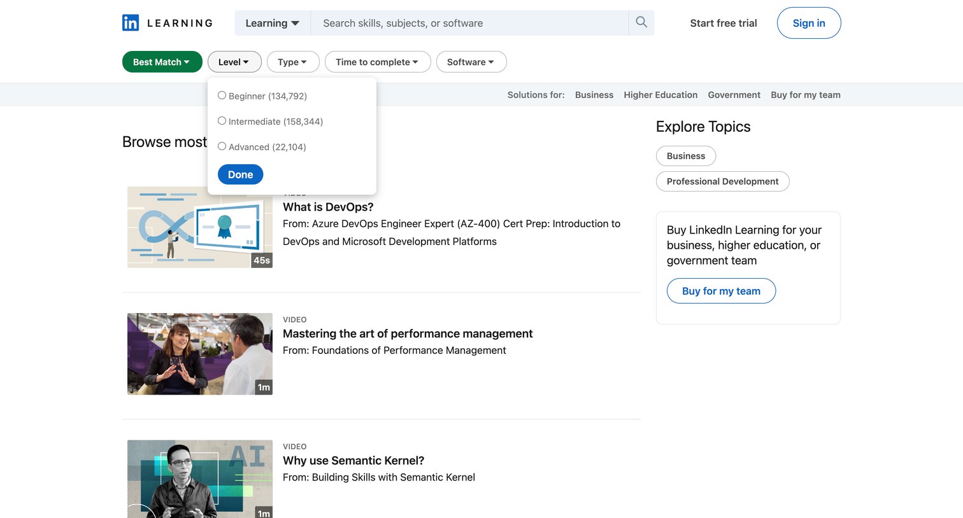Click the Foundations of Performance Management text
This screenshot has height=518, width=963.
pos(409,350)
